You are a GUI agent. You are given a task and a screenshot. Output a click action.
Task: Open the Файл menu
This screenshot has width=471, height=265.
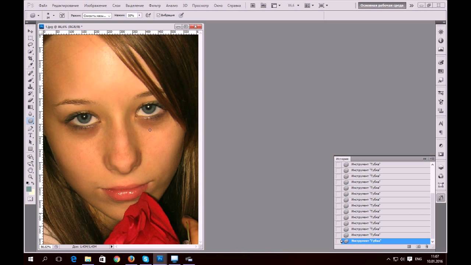click(43, 6)
